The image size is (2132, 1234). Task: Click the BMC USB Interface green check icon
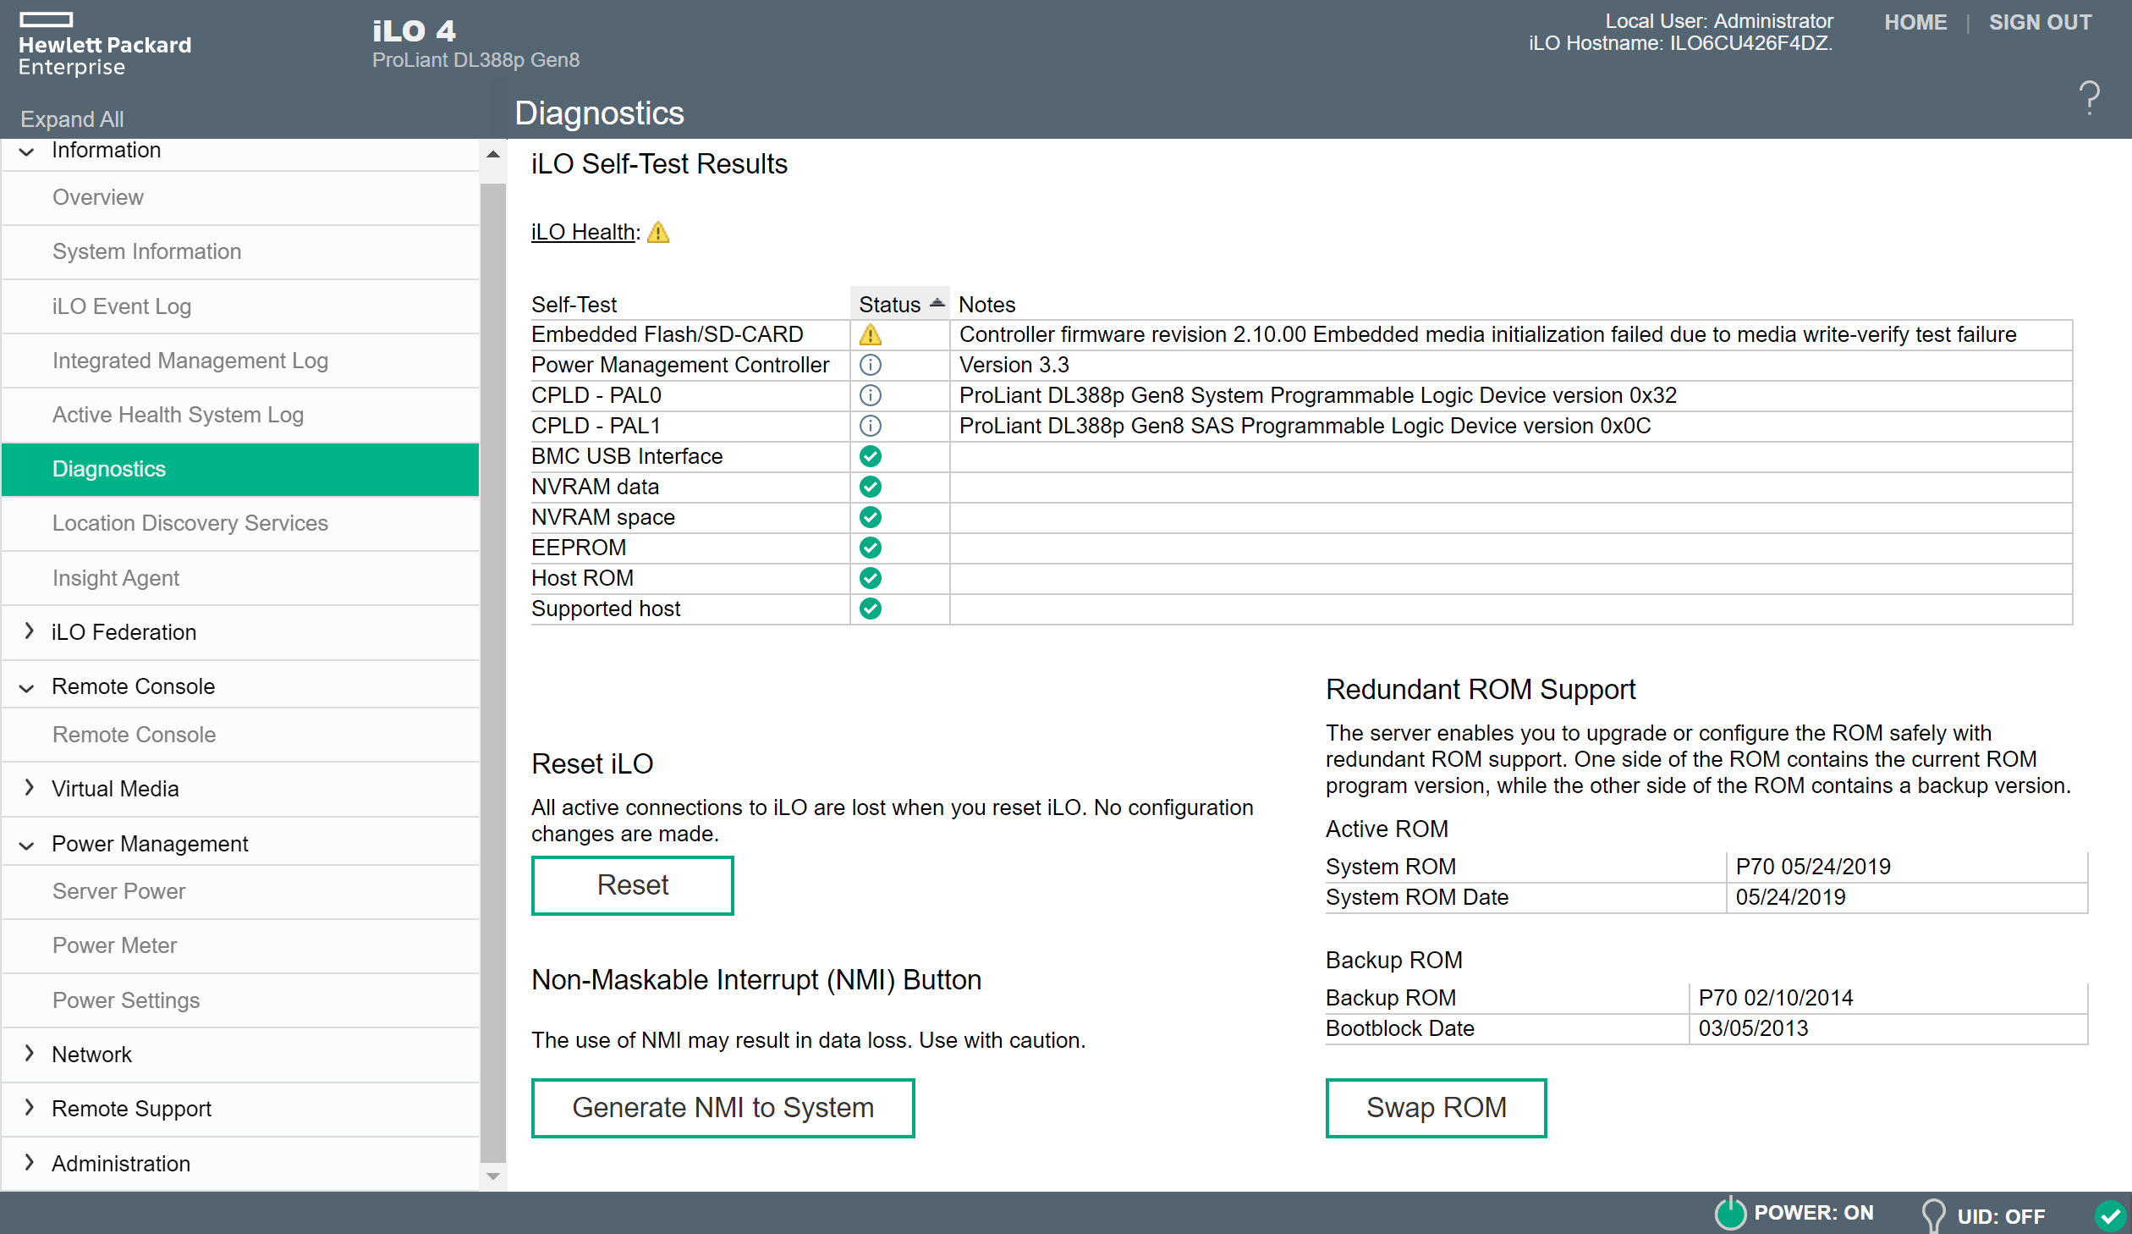click(x=870, y=457)
